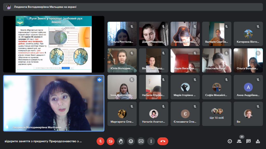The image size is (266, 149).
Task: Click the muted mic icon on Валерія Сергіїв... tile
Action: click(227, 27)
